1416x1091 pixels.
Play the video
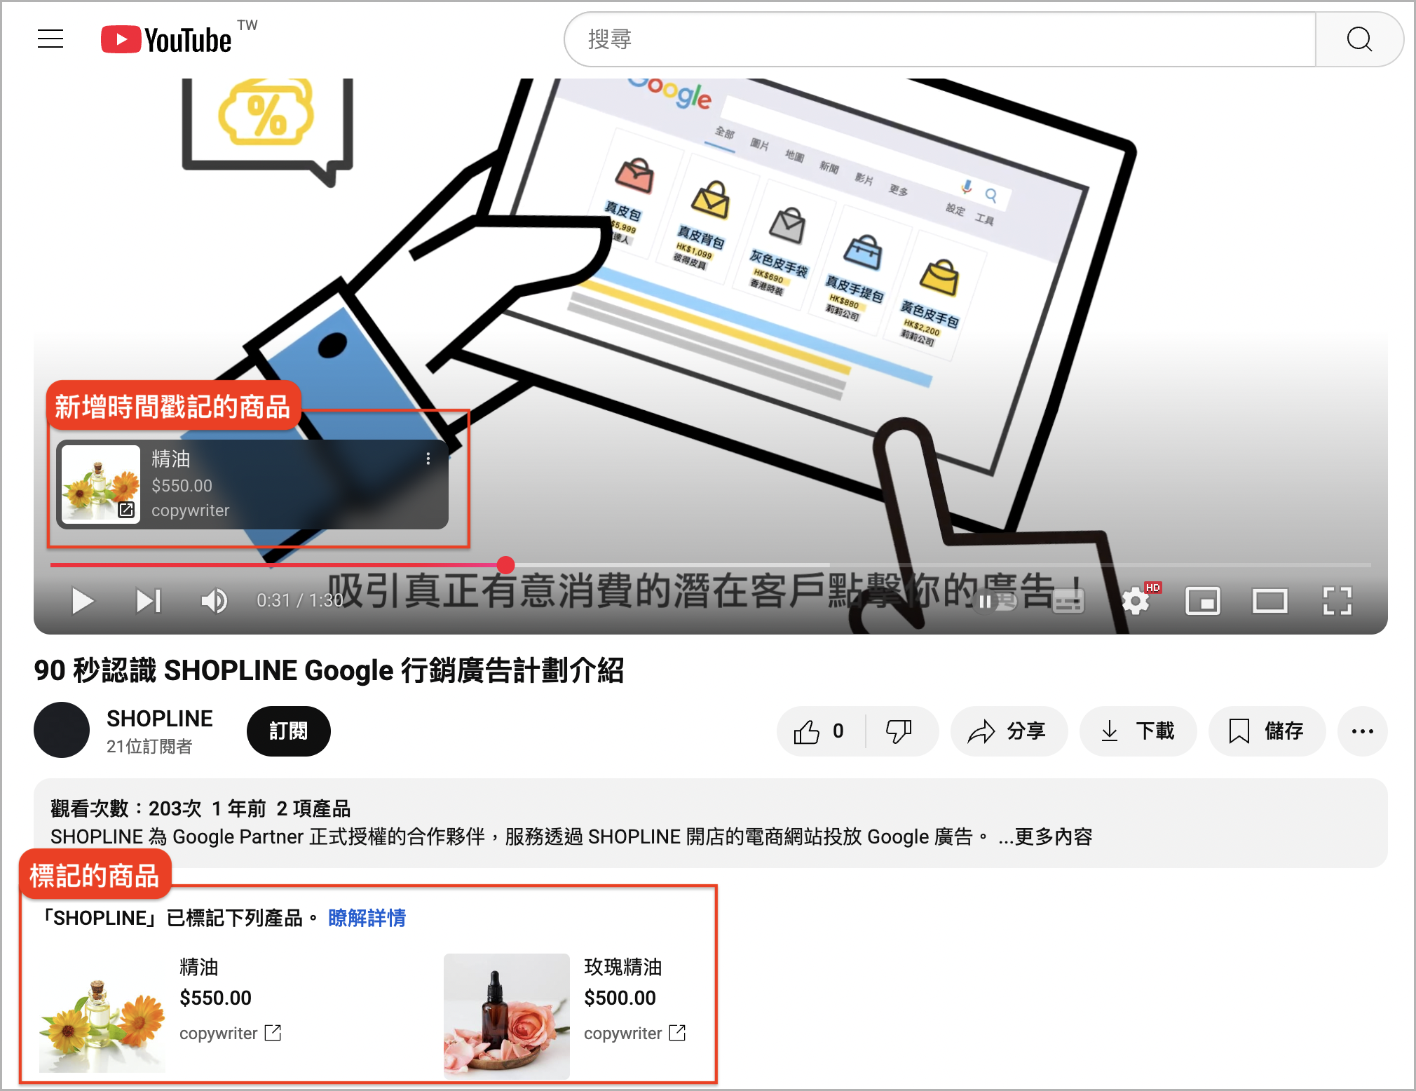point(83,601)
